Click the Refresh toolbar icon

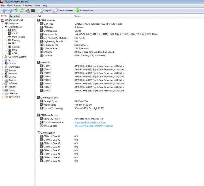pos(22,10)
